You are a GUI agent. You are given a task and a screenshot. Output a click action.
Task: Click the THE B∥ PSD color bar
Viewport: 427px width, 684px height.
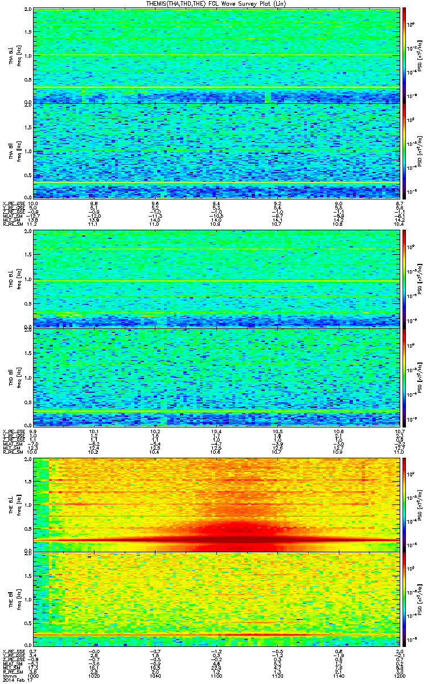404,600
